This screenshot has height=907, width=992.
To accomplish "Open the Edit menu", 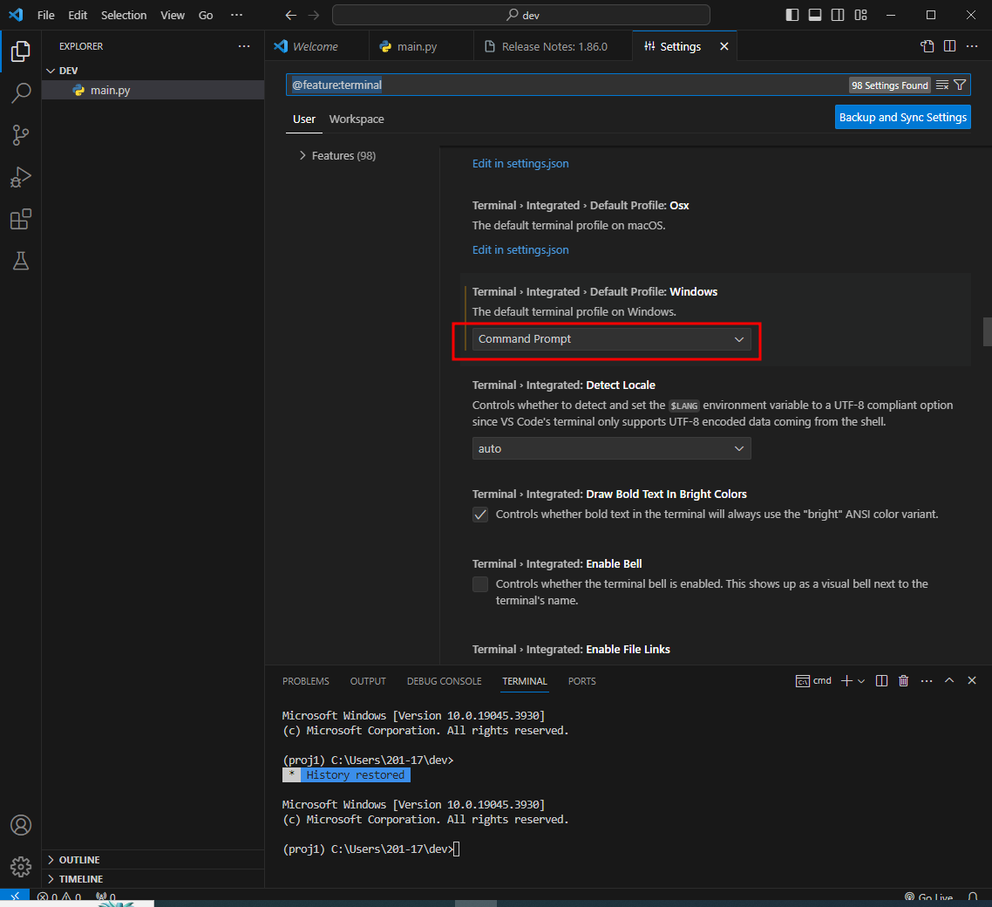I will [x=78, y=15].
